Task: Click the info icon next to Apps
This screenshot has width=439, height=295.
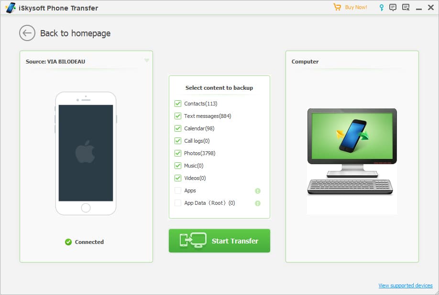Action: pyautogui.click(x=258, y=191)
